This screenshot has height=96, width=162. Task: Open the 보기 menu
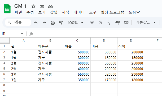[x=42, y=12]
